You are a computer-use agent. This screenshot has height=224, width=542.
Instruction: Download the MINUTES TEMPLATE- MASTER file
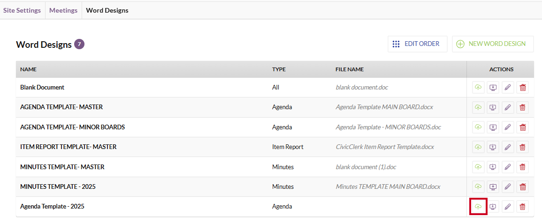click(493, 167)
